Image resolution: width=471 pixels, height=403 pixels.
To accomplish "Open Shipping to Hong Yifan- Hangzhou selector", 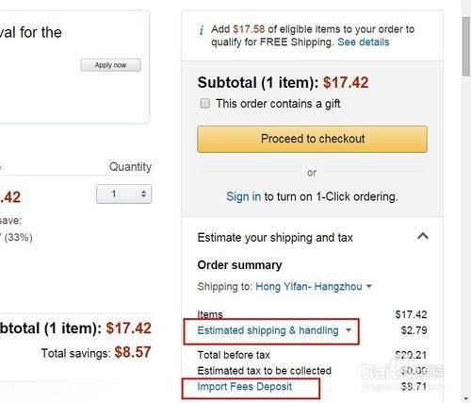I will 309,287.
